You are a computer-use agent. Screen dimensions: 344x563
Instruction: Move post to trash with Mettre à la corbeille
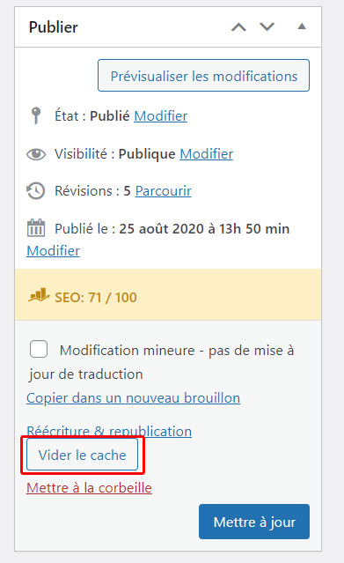coord(90,487)
